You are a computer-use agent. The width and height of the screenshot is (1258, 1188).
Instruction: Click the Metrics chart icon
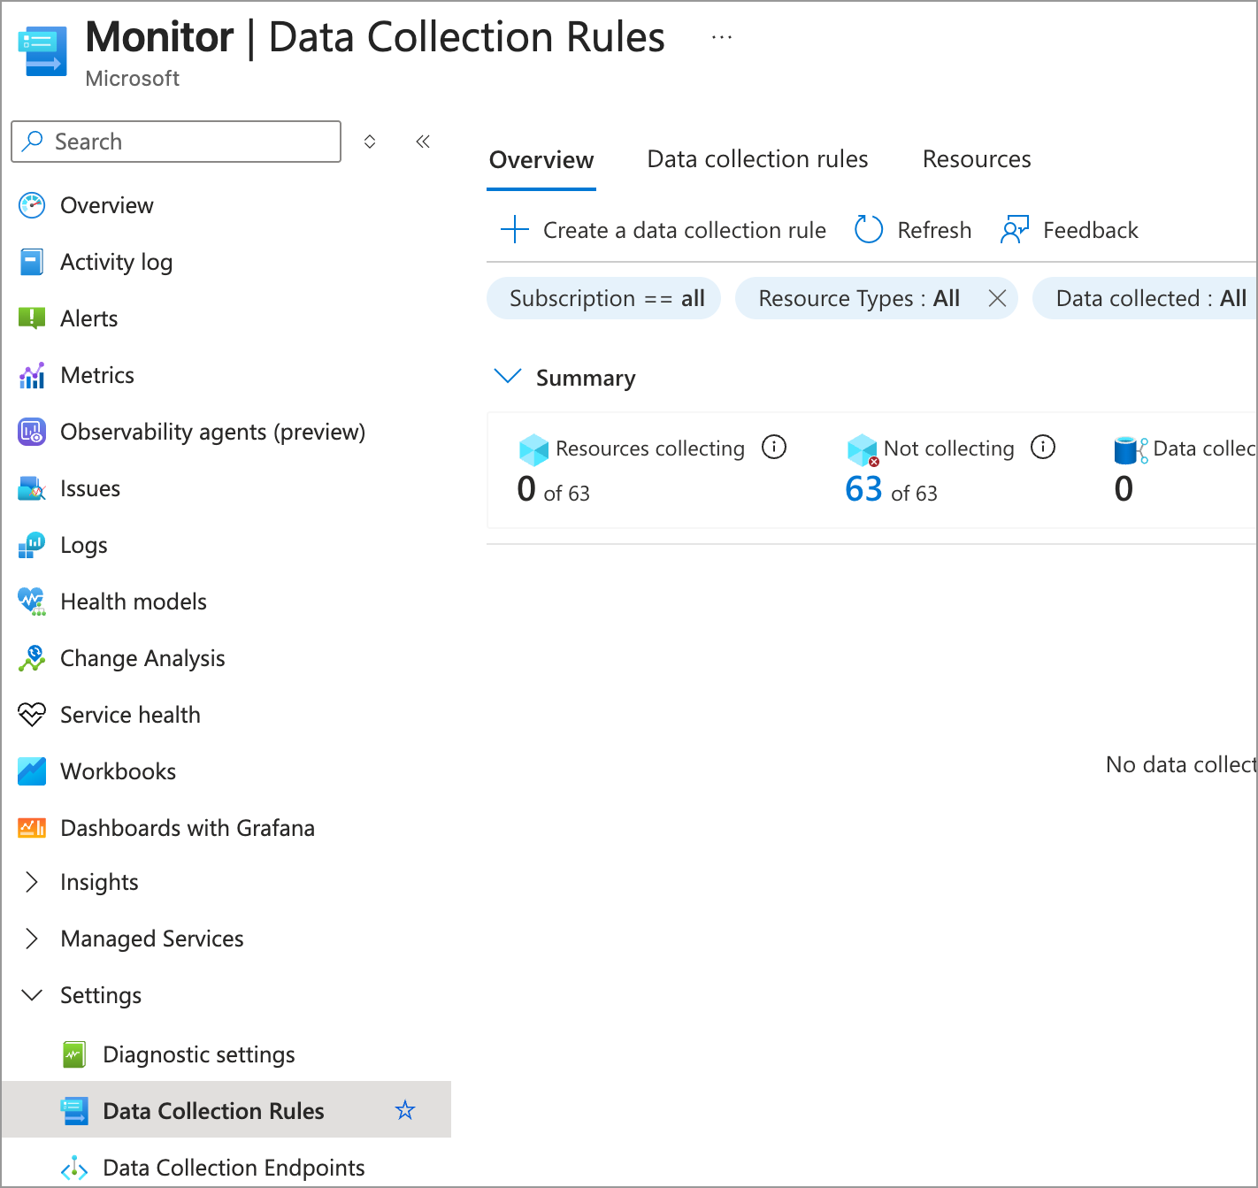pyautogui.click(x=32, y=375)
